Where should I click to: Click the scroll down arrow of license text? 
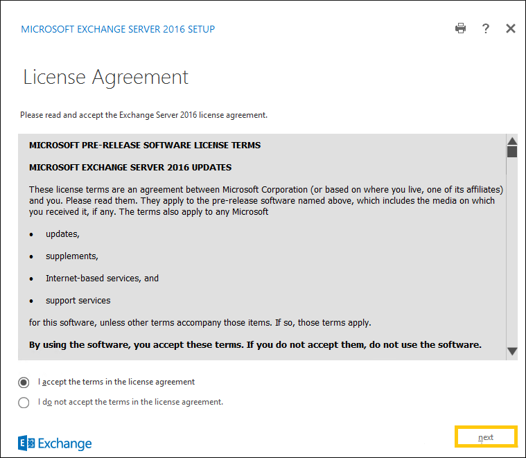(512, 351)
